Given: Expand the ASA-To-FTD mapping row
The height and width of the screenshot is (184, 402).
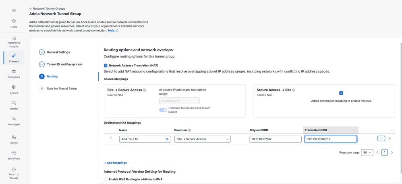Looking at the screenshot, I should [x=111, y=138].
